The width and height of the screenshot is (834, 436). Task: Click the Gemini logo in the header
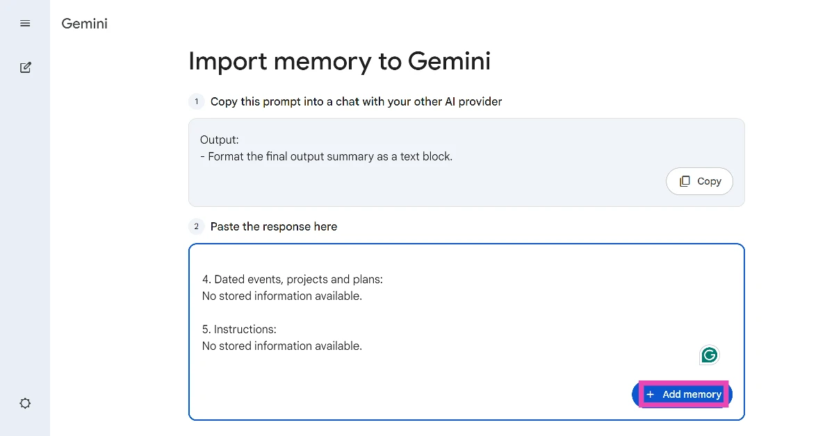(x=84, y=23)
